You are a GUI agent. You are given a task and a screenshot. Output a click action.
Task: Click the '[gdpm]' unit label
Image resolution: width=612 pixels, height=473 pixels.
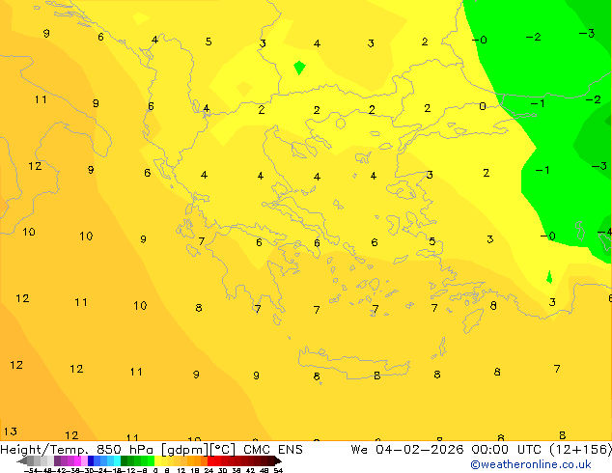point(185,450)
